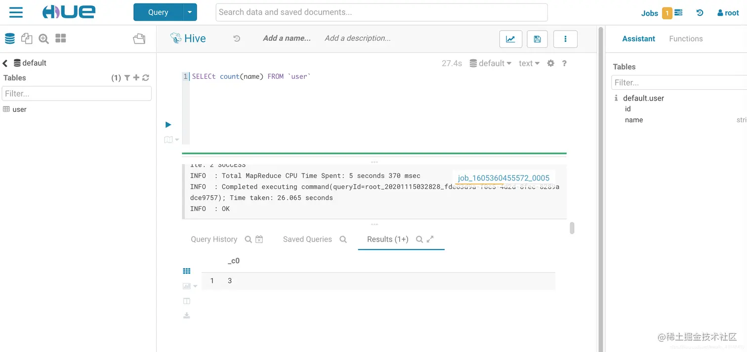
Task: Click Add a description field
Action: tap(358, 38)
